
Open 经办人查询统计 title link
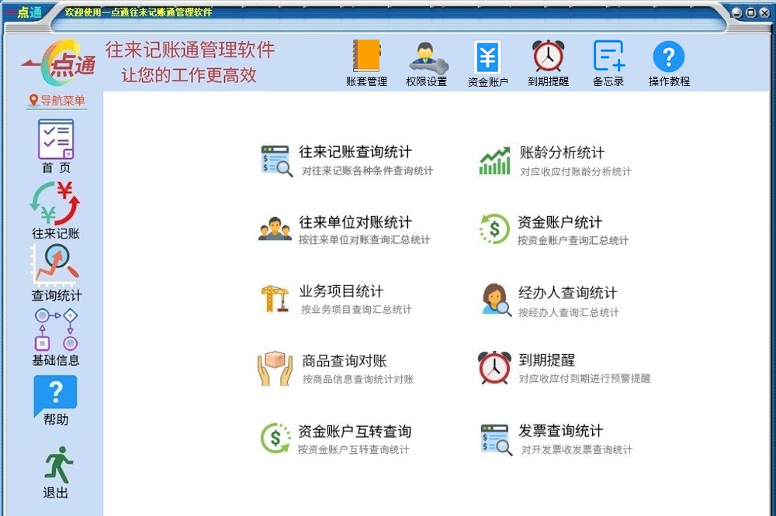(x=568, y=293)
